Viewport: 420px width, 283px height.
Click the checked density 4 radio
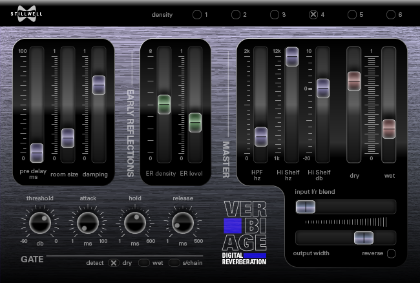coord(313,14)
